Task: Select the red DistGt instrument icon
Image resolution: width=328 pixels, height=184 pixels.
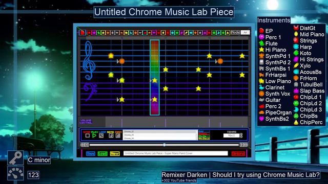Action: tap(158, 33)
